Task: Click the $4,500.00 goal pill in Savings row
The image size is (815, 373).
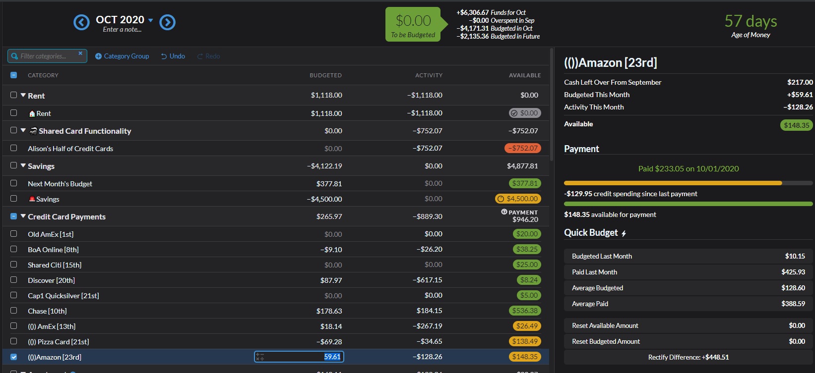Action: click(518, 199)
